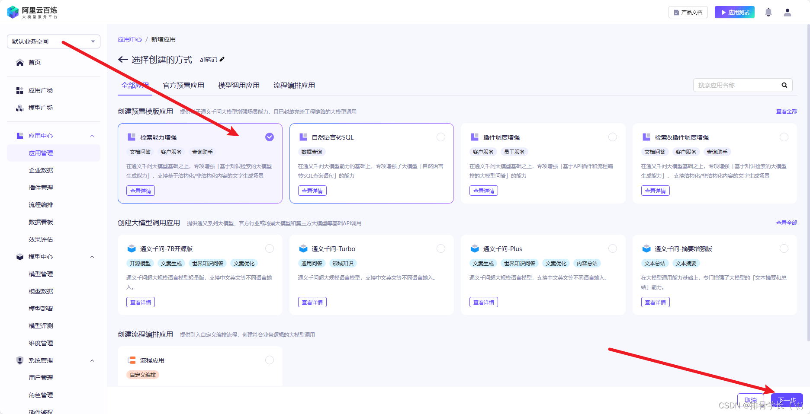Click the 模型广场 icon in sidebar

[x=20, y=108]
